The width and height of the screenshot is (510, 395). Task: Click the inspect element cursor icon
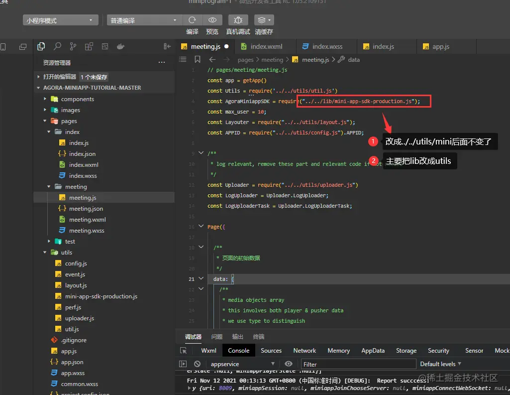point(184,350)
